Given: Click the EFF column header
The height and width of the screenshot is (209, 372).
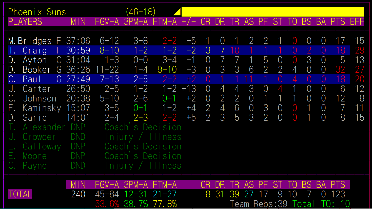Looking at the screenshot, I should (357, 22).
